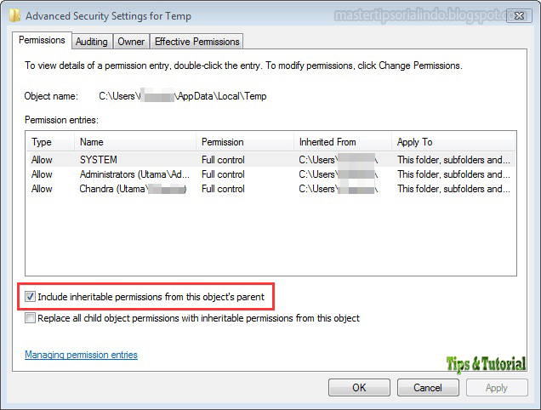Select the Effective Permissions tab

[x=196, y=41]
